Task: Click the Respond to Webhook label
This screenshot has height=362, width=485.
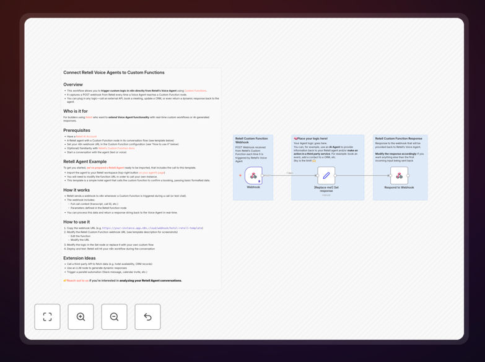Action: [x=399, y=187]
